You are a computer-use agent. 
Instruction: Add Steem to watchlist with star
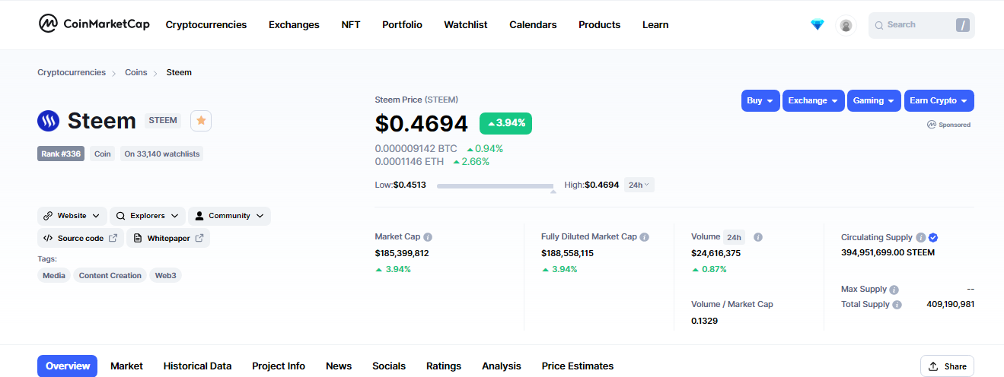(201, 120)
